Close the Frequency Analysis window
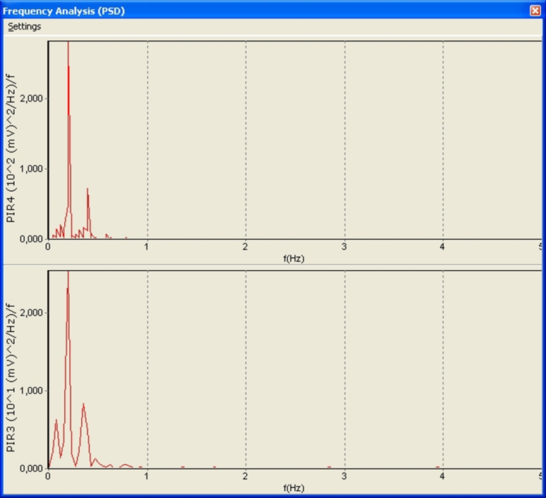Viewport: 546px width, 498px height. pos(535,11)
